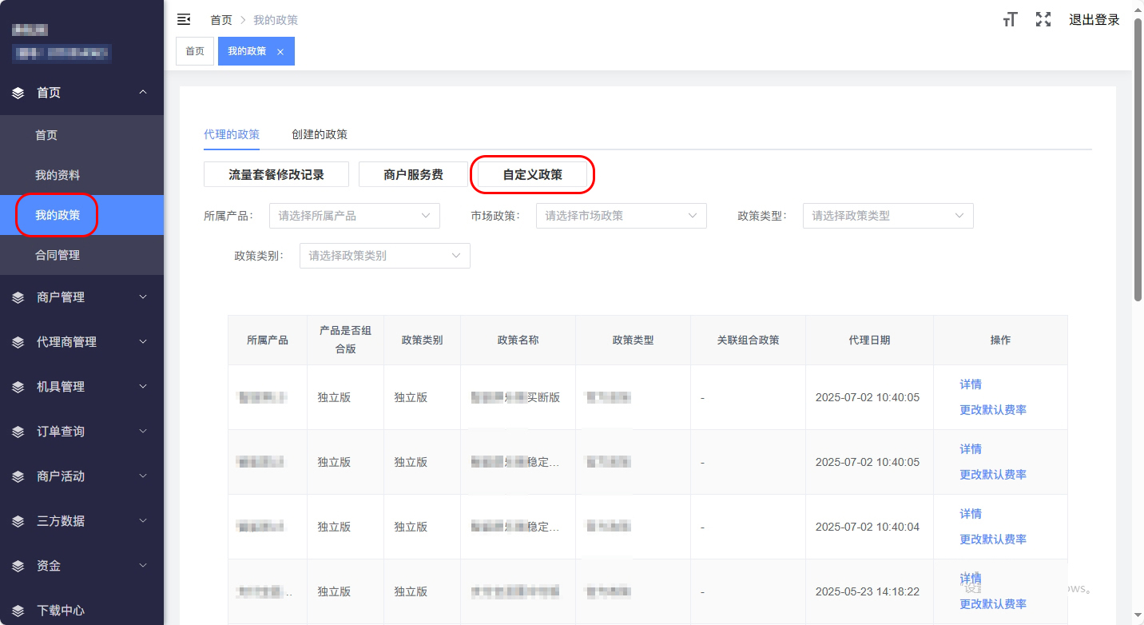Click the 流量套餐修改记录 button
Image resolution: width=1144 pixels, height=625 pixels.
(276, 175)
